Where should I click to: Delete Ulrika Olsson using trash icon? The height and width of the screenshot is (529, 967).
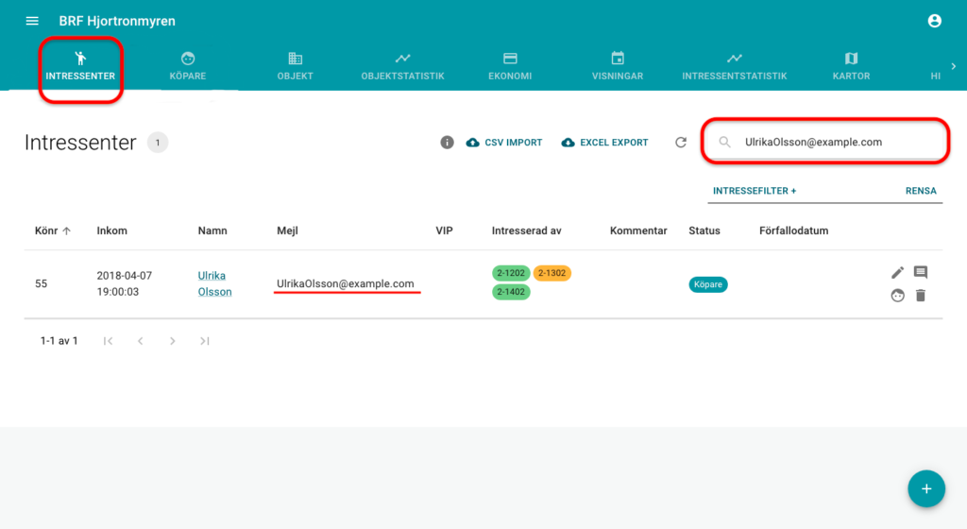tap(921, 296)
